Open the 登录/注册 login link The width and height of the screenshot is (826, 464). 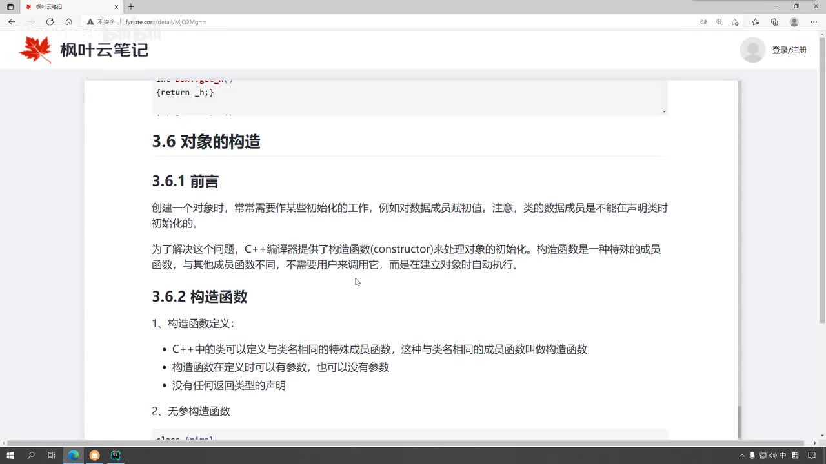point(789,50)
